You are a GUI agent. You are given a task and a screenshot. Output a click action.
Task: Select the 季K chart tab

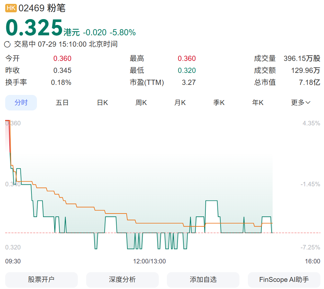coord(219,102)
